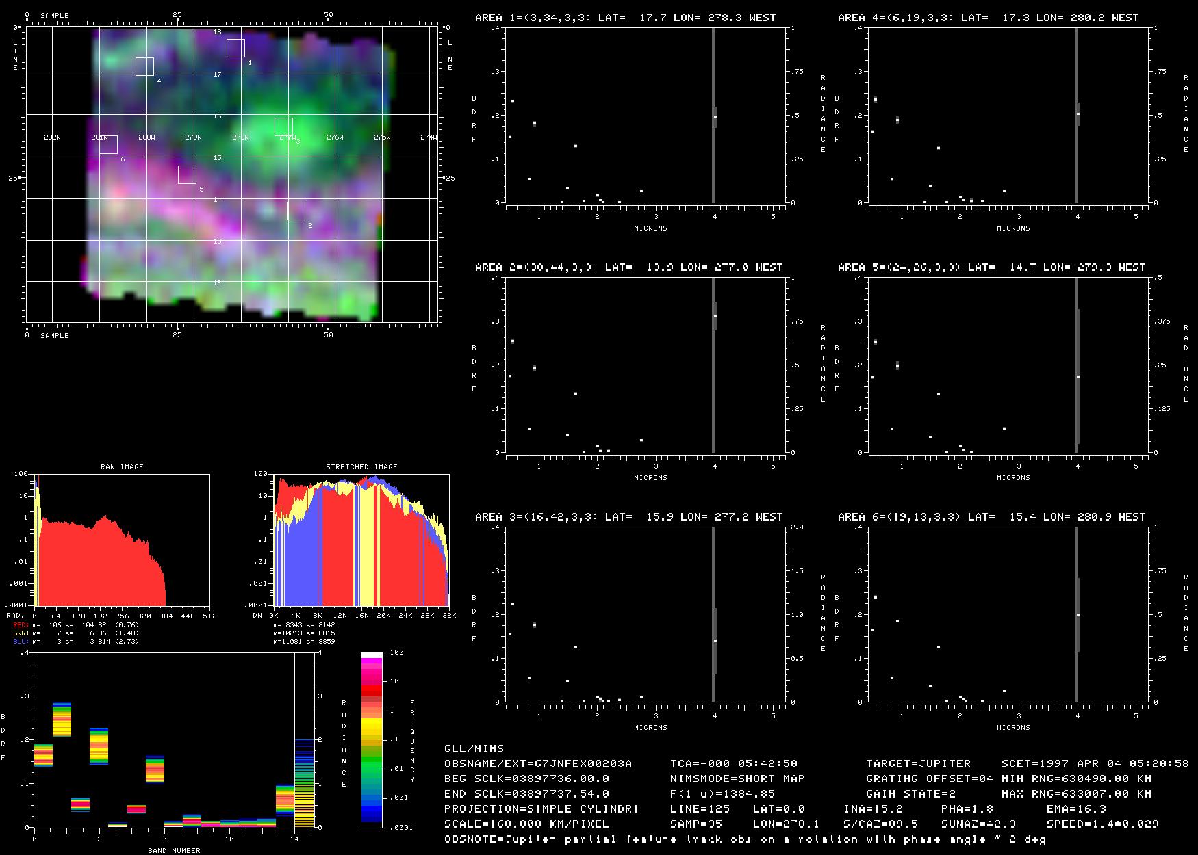Image resolution: width=1198 pixels, height=855 pixels.
Task: Select the area 2 box on the map
Action: point(296,211)
